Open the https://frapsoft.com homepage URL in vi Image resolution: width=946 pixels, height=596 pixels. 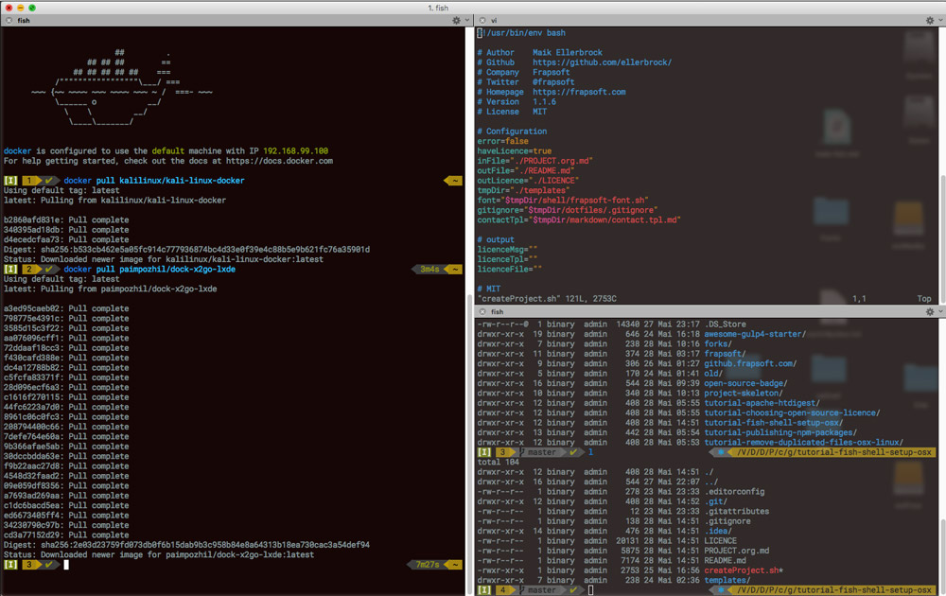(x=579, y=92)
